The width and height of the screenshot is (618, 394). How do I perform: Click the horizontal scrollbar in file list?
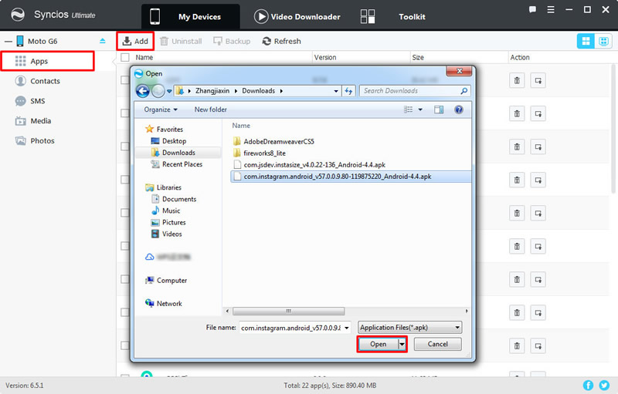(288, 311)
